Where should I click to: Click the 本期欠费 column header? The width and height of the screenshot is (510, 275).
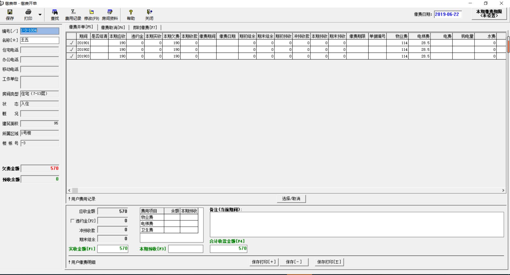172,36
